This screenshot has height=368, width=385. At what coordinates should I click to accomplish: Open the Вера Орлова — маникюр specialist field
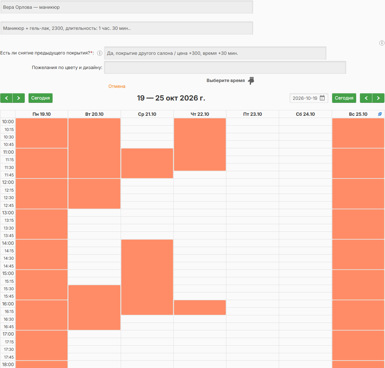[127, 7]
